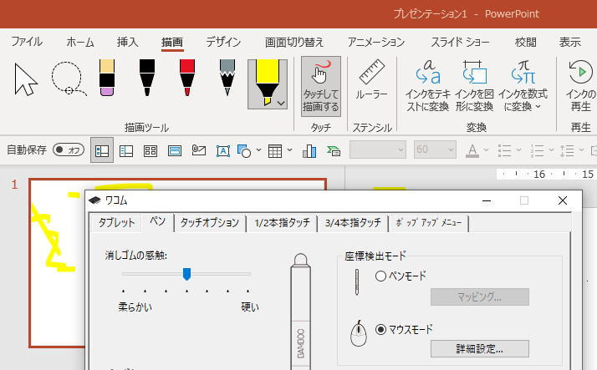The width and height of the screenshot is (597, 370).
Task: Close the ワコム window
Action: [x=563, y=200]
